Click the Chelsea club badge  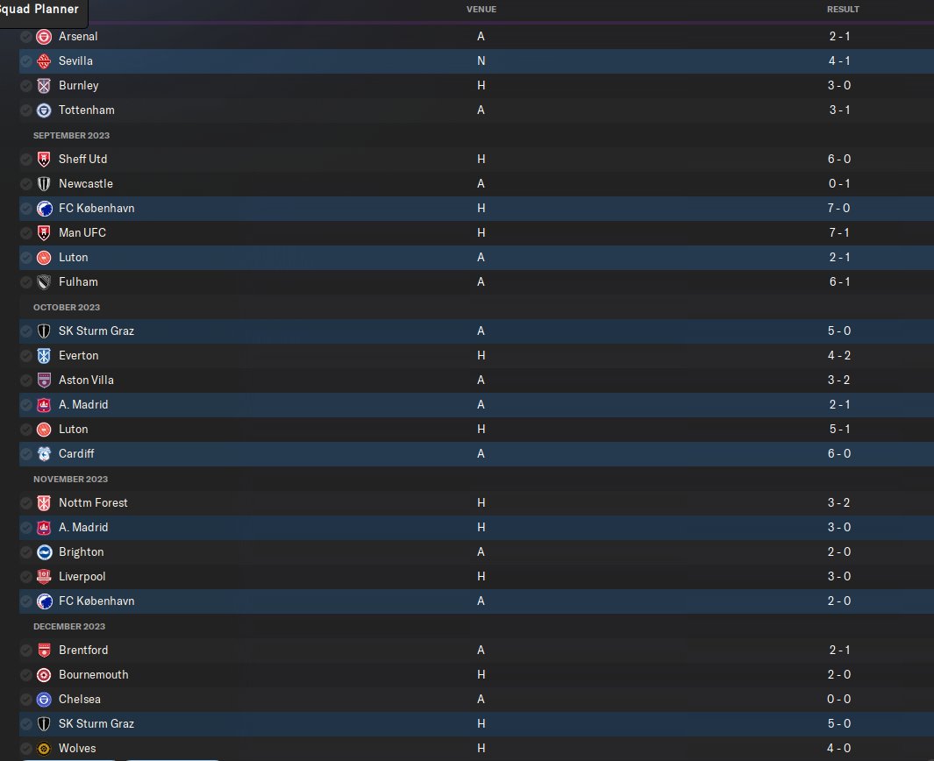(x=44, y=699)
